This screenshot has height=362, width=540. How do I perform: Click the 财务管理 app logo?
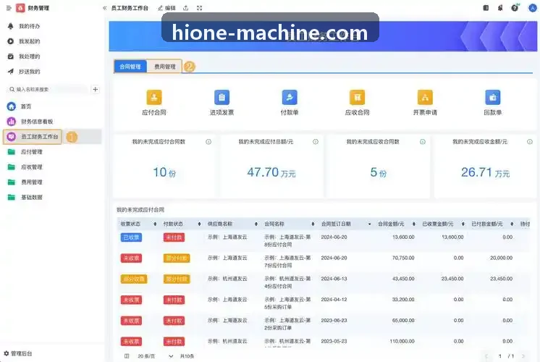coord(20,8)
